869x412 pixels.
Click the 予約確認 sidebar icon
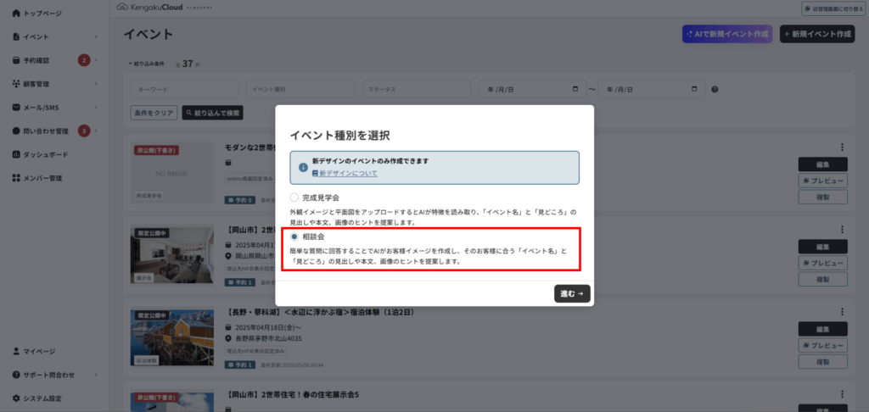[16, 60]
